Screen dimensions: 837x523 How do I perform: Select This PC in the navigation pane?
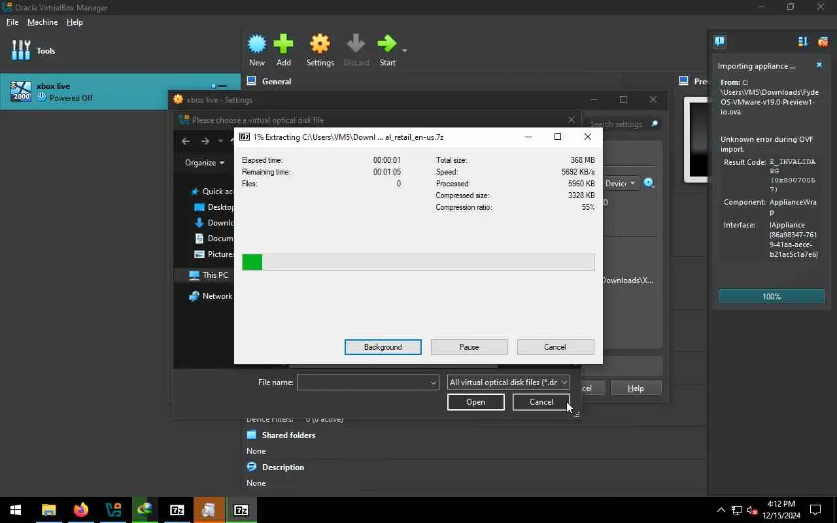click(x=209, y=275)
